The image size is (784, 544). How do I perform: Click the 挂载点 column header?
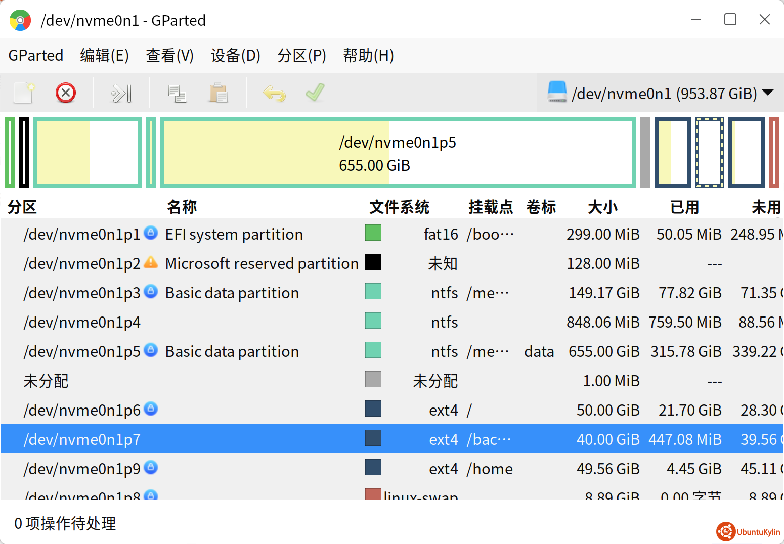[491, 207]
